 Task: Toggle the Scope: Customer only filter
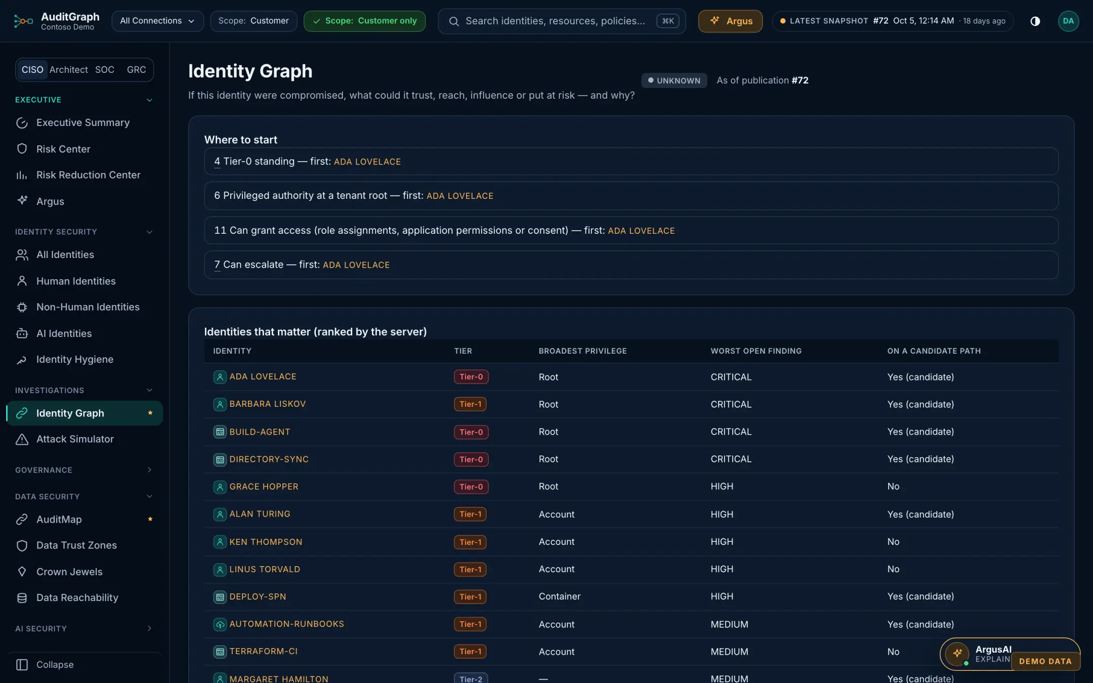364,21
